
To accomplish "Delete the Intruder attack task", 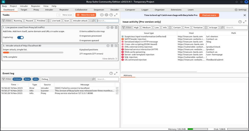I will point(112,46).
